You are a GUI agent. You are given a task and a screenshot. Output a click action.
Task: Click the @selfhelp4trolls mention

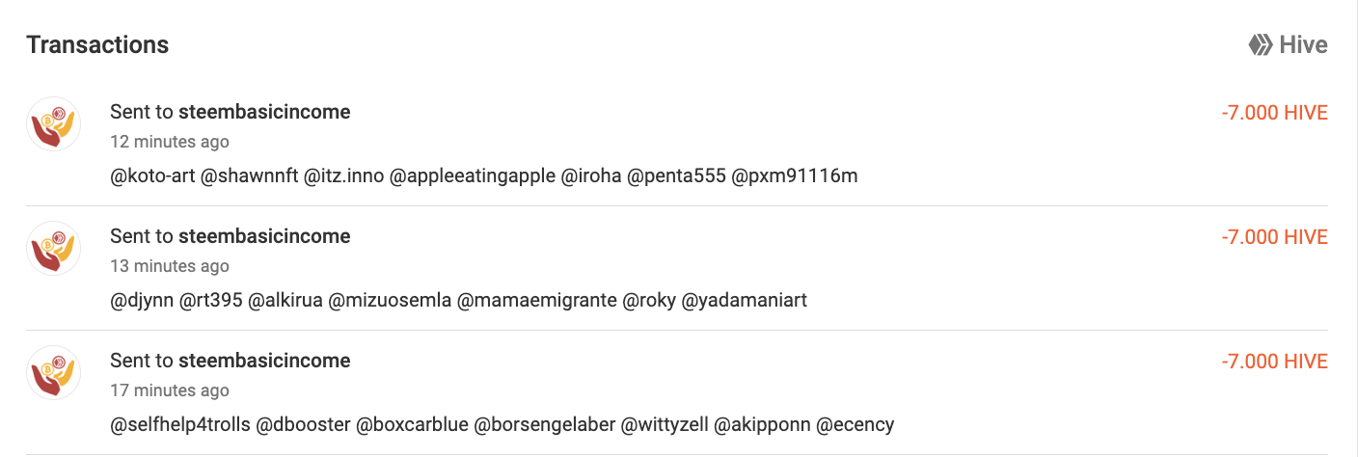[x=179, y=424]
